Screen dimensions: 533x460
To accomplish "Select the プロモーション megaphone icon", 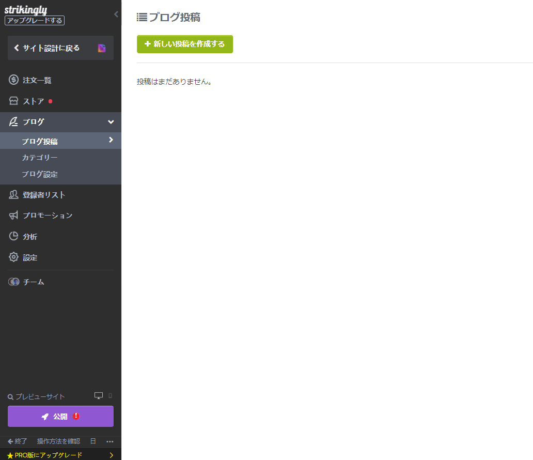I will [13, 216].
